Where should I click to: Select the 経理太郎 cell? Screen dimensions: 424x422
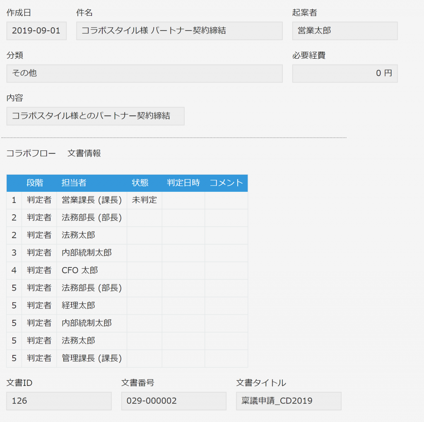tap(92, 305)
